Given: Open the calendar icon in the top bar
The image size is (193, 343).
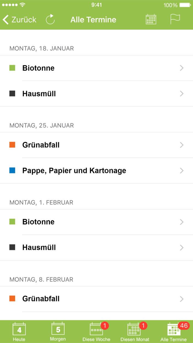Looking at the screenshot, I should pos(151,19).
